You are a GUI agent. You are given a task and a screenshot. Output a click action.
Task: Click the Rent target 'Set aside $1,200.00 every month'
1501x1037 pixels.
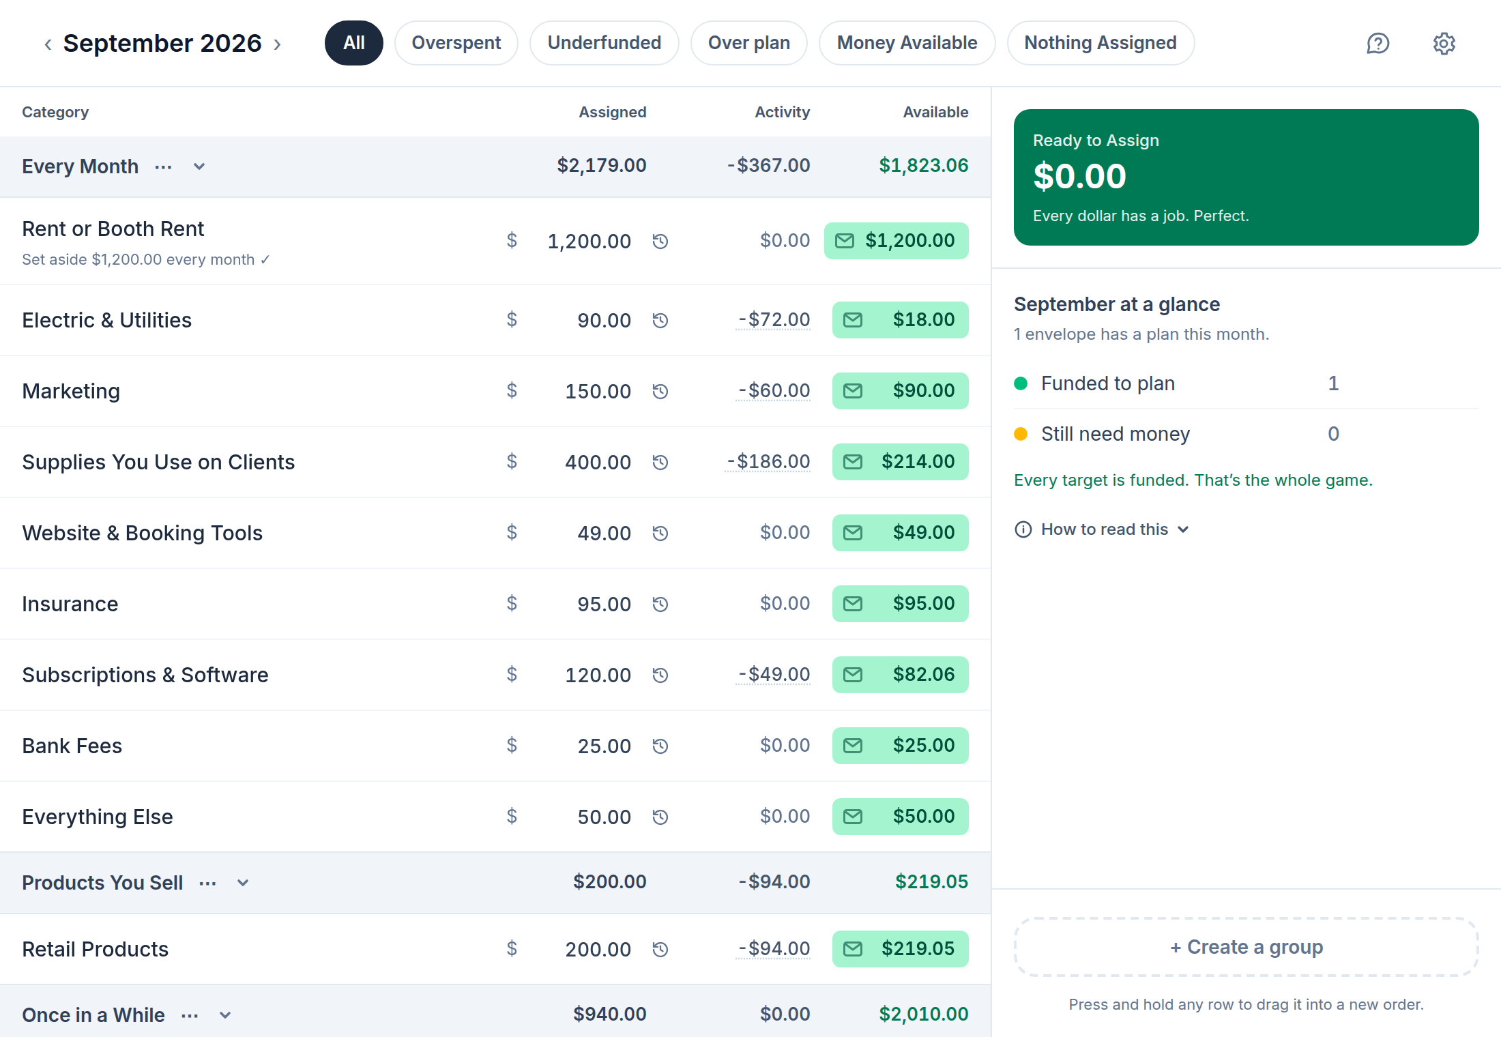[x=146, y=260]
